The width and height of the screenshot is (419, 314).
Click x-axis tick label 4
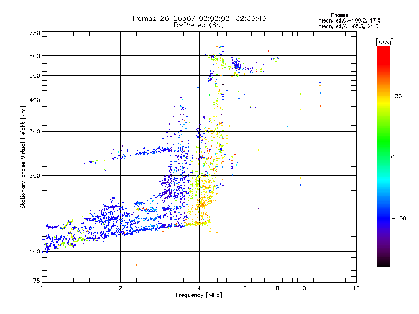point(199,288)
